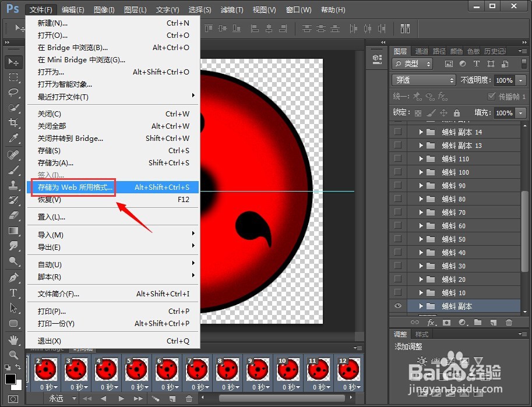Image resolution: width=532 pixels, height=407 pixels.
Task: Click the Lock all padlock icon
Action: [x=457, y=112]
